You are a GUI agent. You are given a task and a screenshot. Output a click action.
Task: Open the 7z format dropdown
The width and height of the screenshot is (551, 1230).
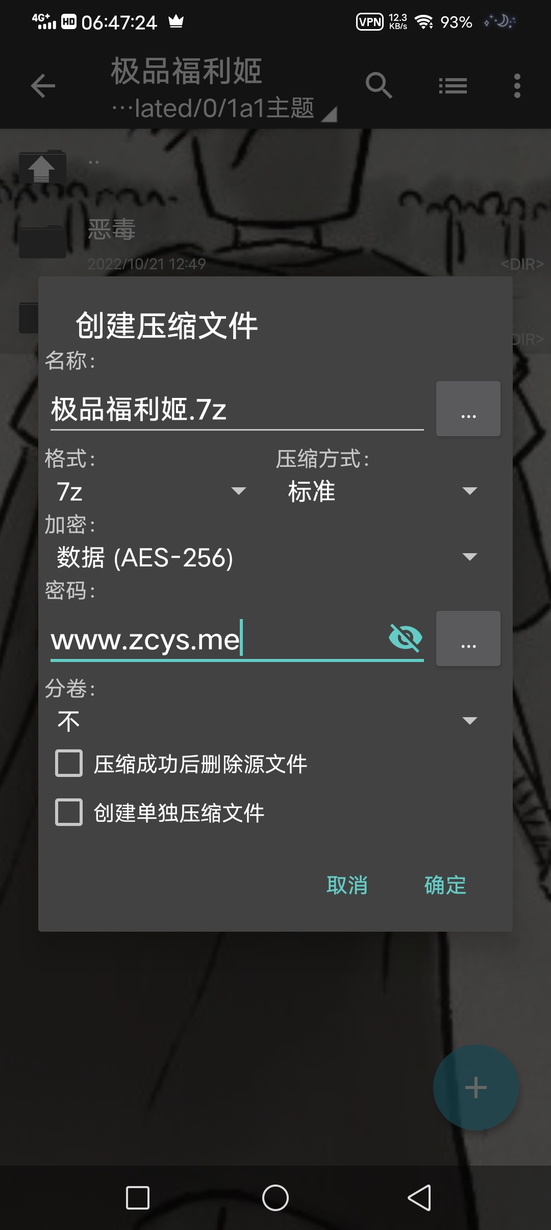pos(152,491)
